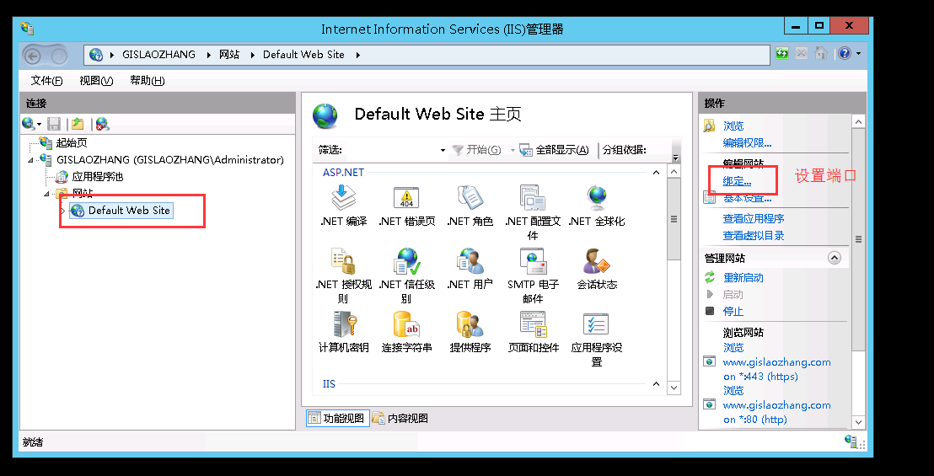Image resolution: width=934 pixels, height=476 pixels.
Task: Open the SMTP 电子邮件 feature icon
Action: coord(533,261)
